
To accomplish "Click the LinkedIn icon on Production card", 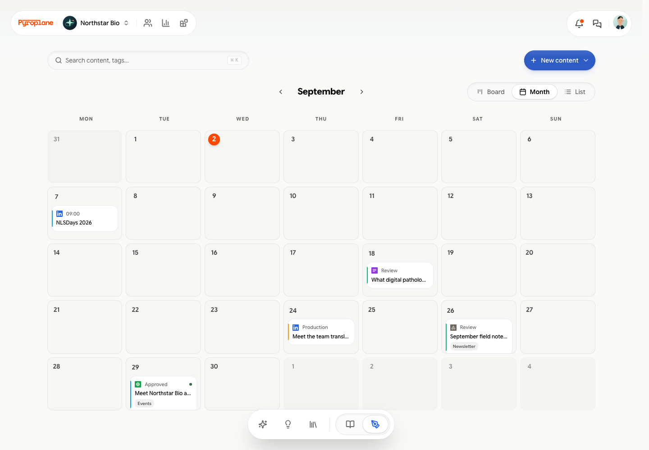I will pyautogui.click(x=296, y=328).
